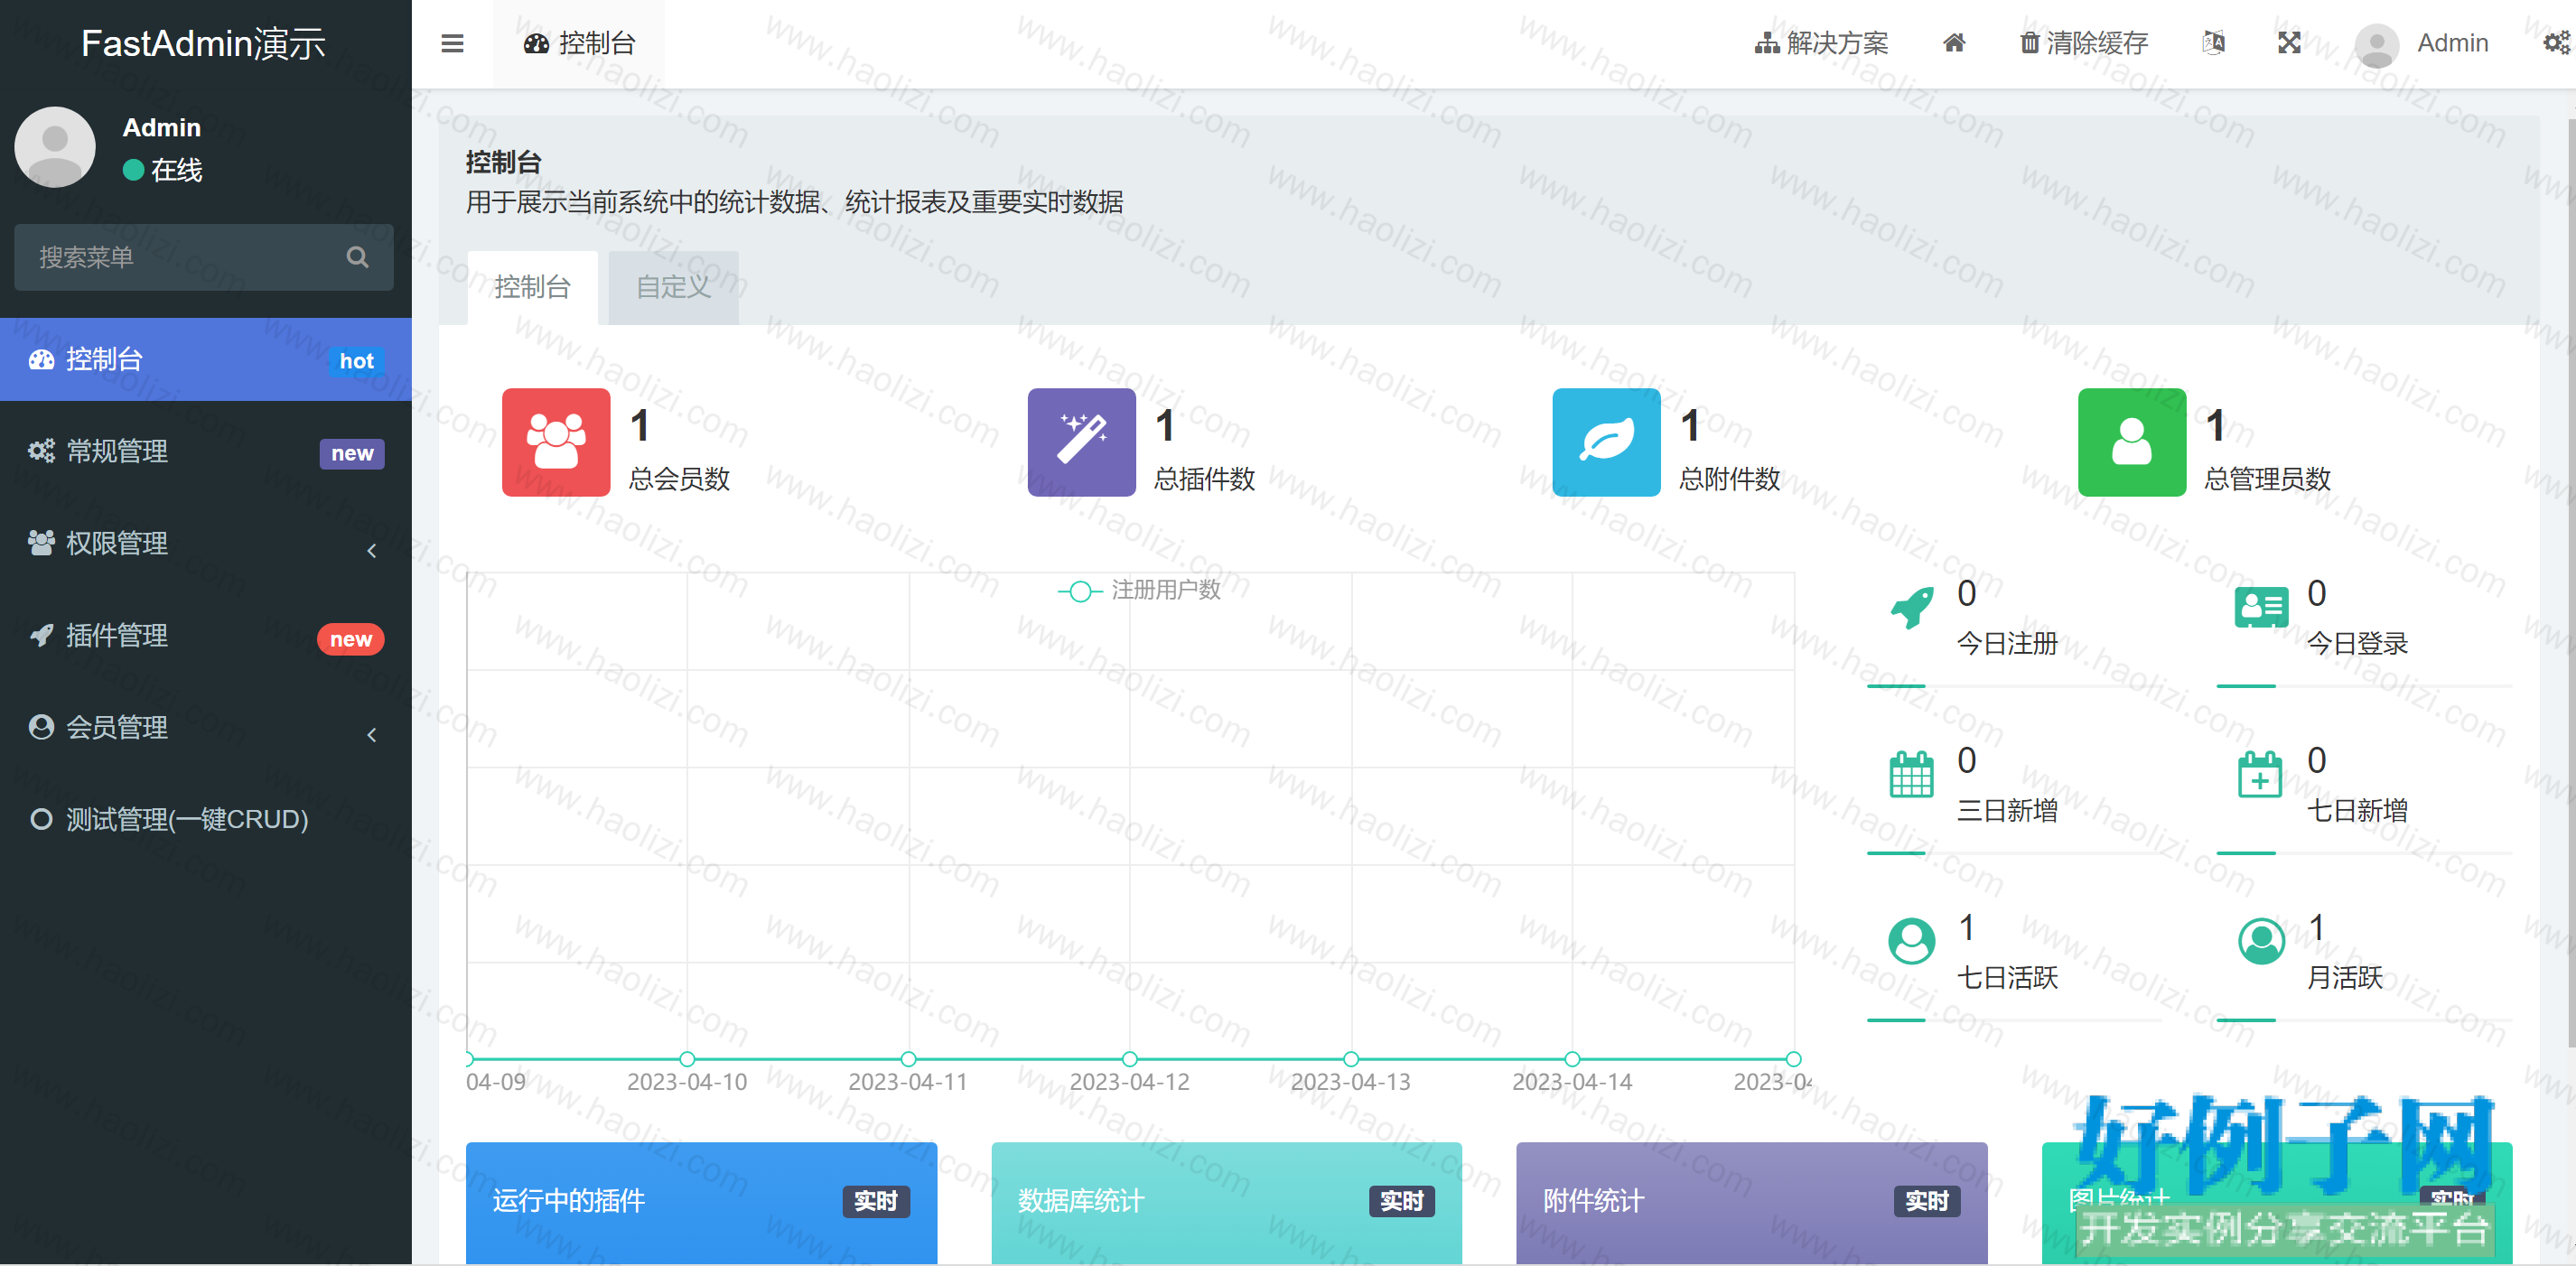
Task: Click the purple 总插件数 magic wand icon
Action: [x=1082, y=442]
